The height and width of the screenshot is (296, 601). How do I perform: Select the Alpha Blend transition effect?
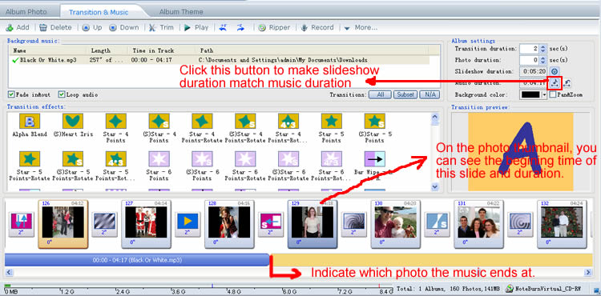pyautogui.click(x=30, y=126)
